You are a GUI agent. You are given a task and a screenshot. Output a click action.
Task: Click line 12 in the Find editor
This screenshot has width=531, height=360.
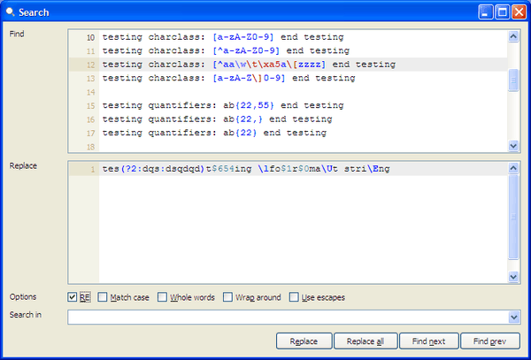[248, 65]
